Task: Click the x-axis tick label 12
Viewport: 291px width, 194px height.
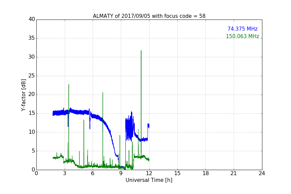Action: point(149,173)
